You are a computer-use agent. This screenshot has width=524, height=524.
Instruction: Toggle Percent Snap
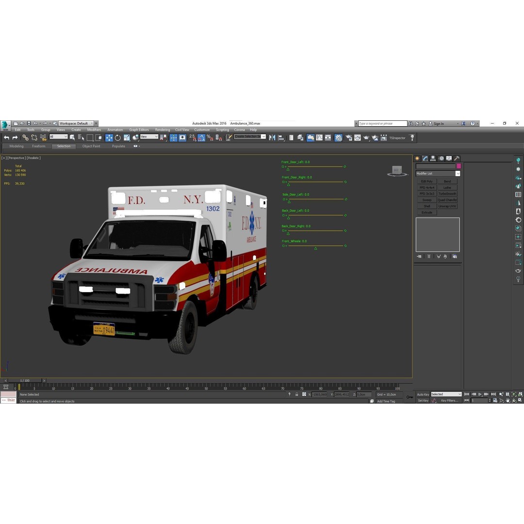pos(210,138)
